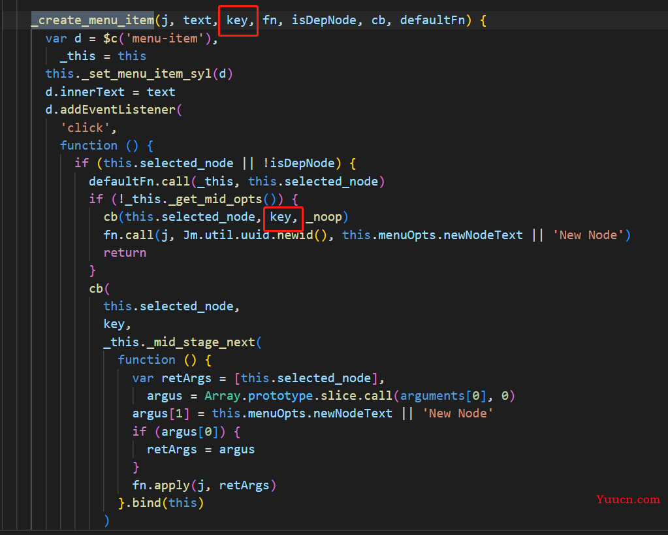The width and height of the screenshot is (668, 535).
Task: Click the _get_mid_opts call
Action: 223,199
